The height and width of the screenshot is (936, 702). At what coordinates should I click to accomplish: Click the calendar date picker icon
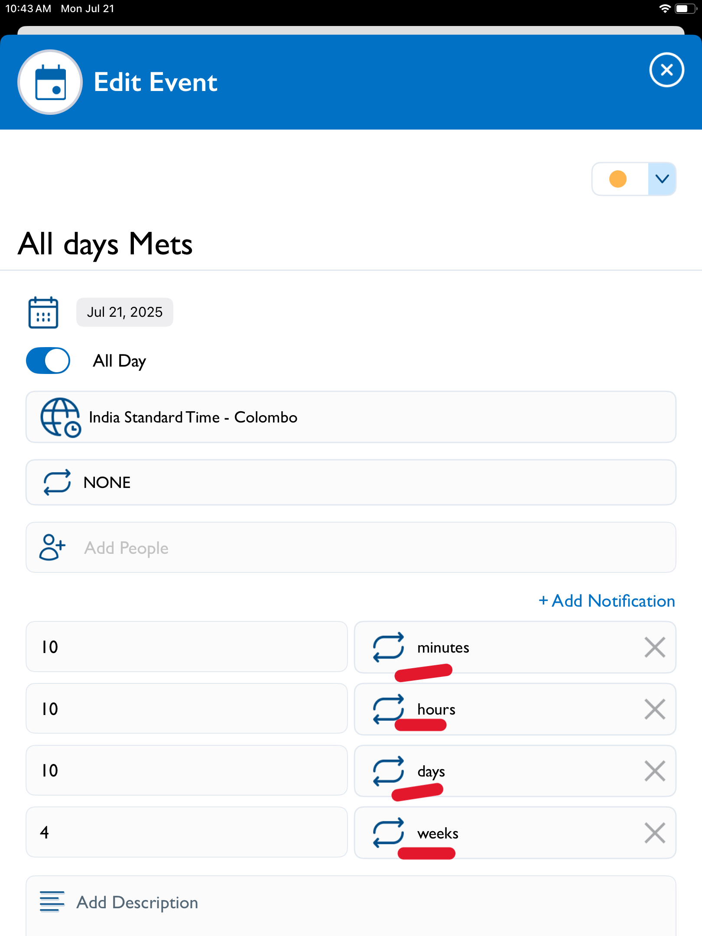(x=43, y=312)
